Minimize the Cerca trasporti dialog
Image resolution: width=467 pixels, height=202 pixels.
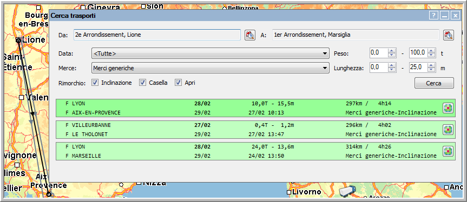445,16
